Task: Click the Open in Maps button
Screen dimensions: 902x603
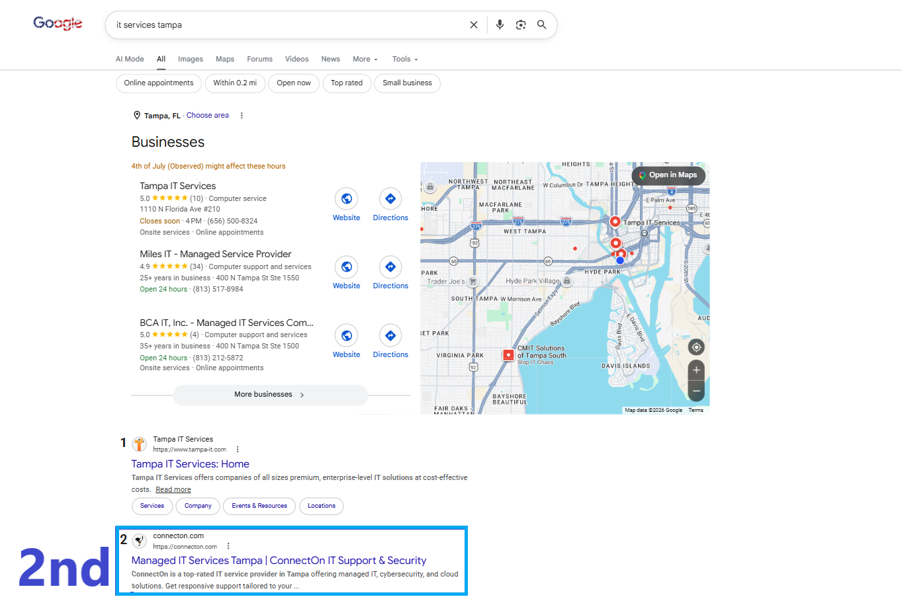Action: coord(668,175)
